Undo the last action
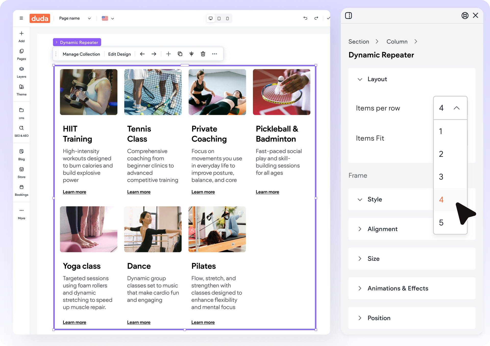Screen dimensions: 490x346 point(305,18)
